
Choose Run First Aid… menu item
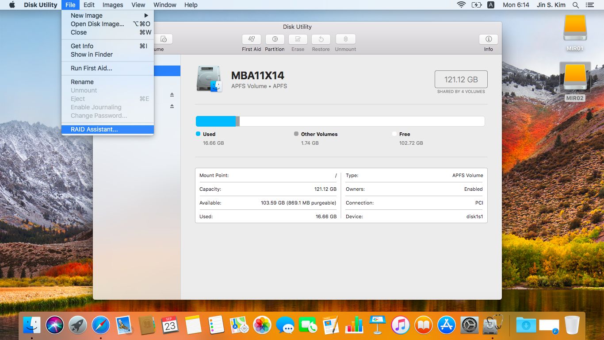click(107, 68)
